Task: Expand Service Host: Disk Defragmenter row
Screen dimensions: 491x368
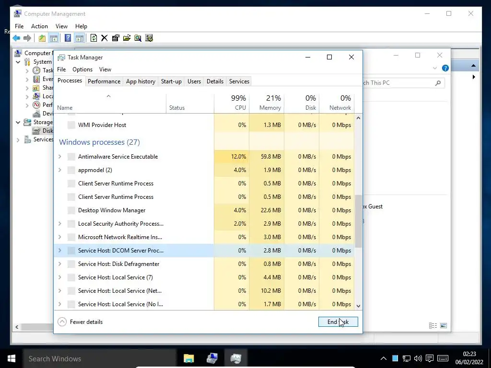Action: 60,264
